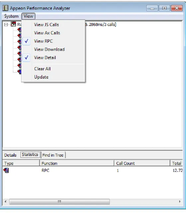Close the open View menu
This screenshot has height=213, width=186.
click(x=28, y=16)
